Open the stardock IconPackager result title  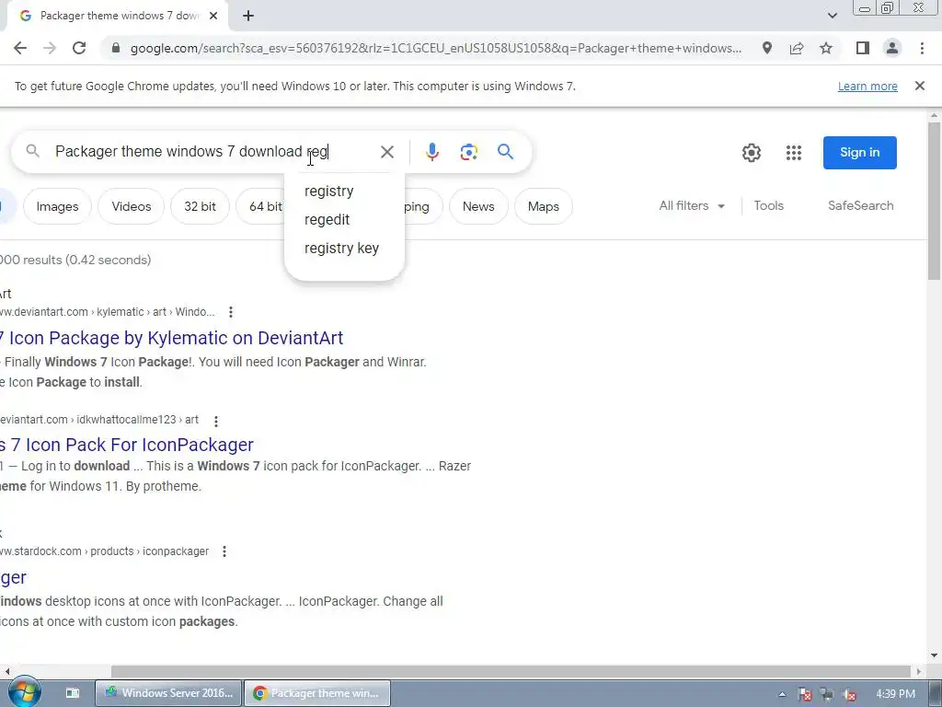13,577
